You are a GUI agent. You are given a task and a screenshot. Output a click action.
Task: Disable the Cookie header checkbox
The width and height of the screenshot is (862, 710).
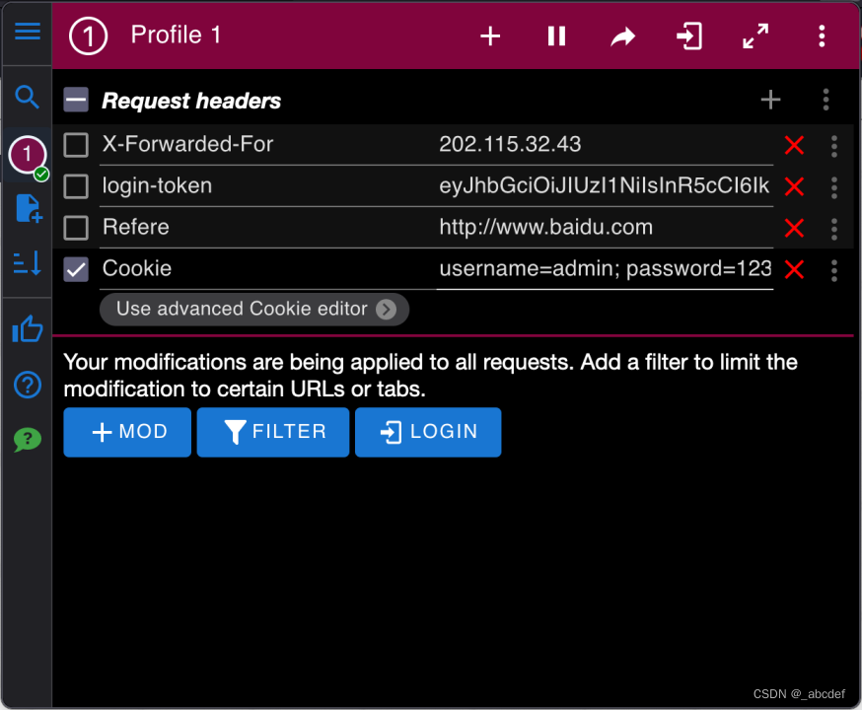(x=76, y=269)
